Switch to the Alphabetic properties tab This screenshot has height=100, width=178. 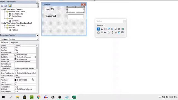tap(4, 42)
